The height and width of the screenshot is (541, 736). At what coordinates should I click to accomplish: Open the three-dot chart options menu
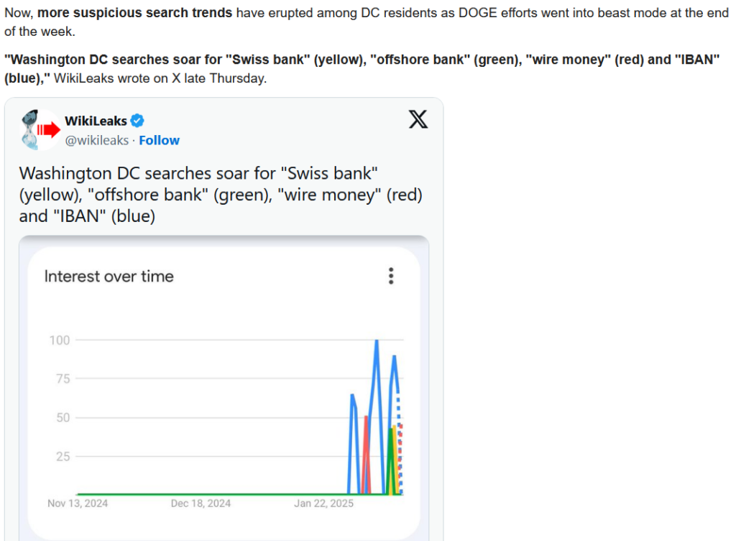click(x=391, y=277)
